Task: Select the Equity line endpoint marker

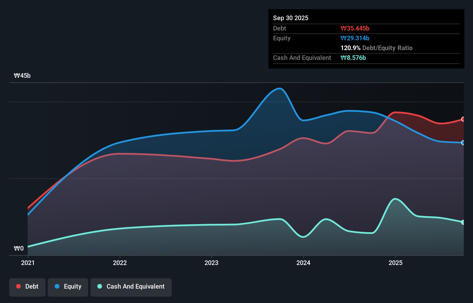Action: point(463,143)
